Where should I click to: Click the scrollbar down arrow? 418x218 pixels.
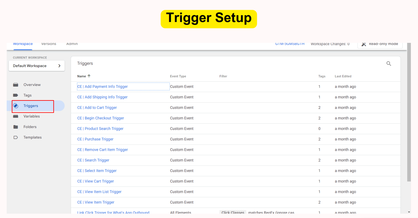coord(409,212)
